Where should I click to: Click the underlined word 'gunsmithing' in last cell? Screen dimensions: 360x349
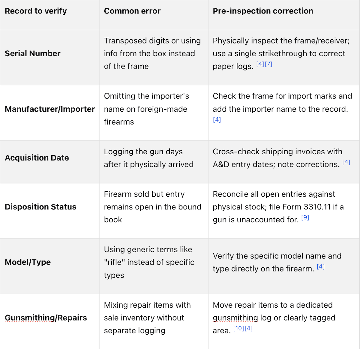[x=235, y=318]
